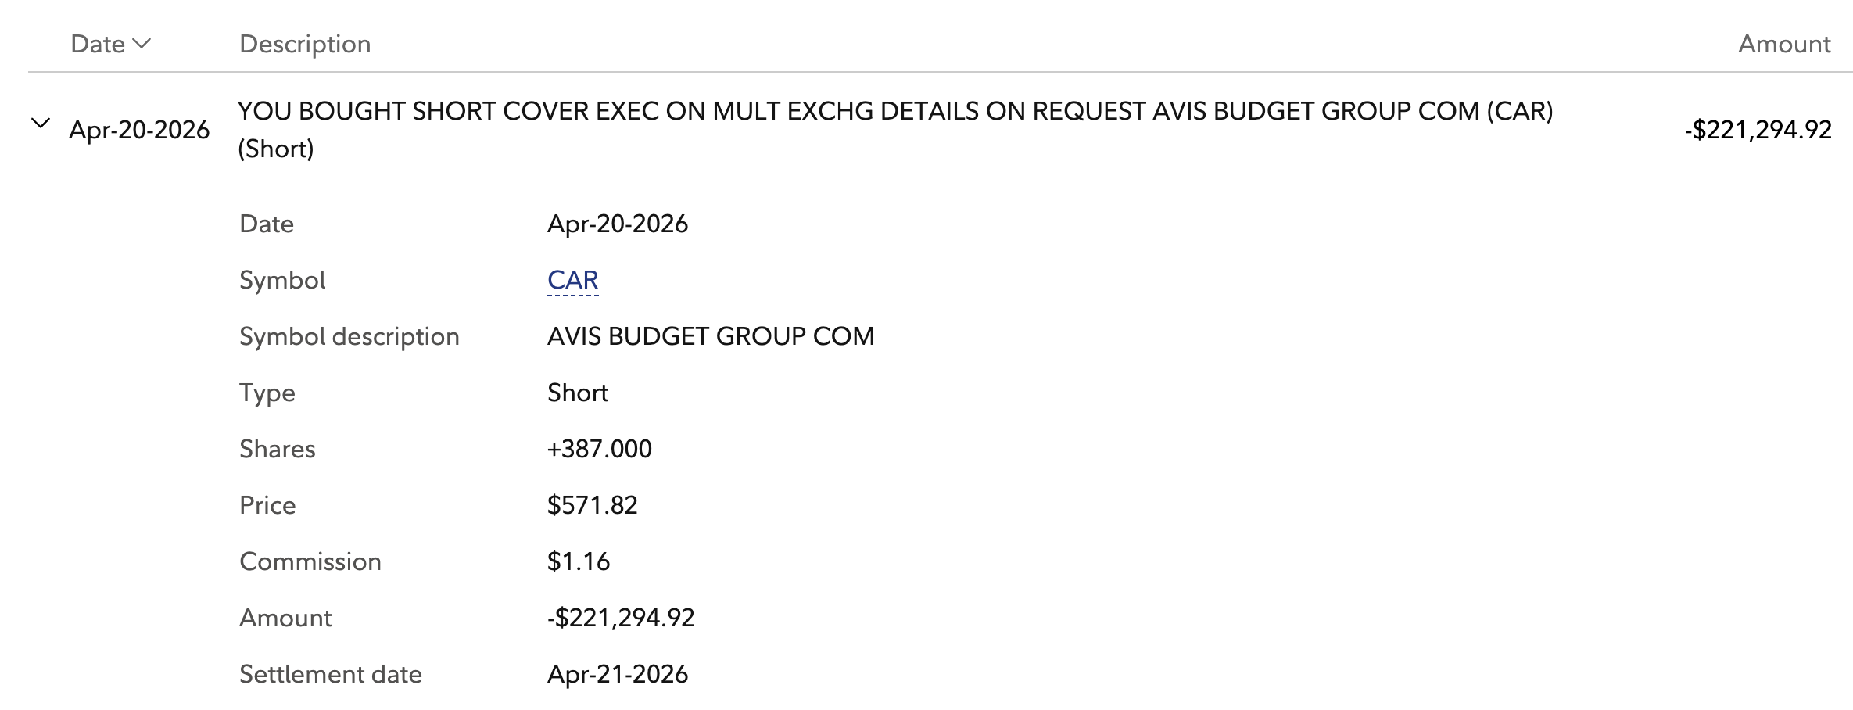Click the Price value $571.82
Image resolution: width=1853 pixels, height=710 pixels.
592,505
